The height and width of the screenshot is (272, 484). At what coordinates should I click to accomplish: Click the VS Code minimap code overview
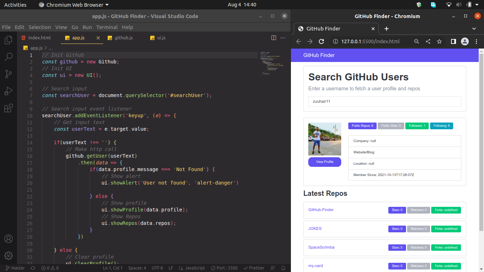[x=272, y=63]
